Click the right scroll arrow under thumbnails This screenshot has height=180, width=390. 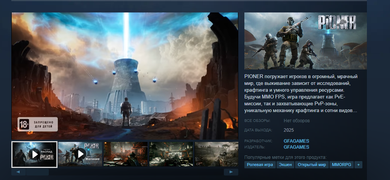231,172
